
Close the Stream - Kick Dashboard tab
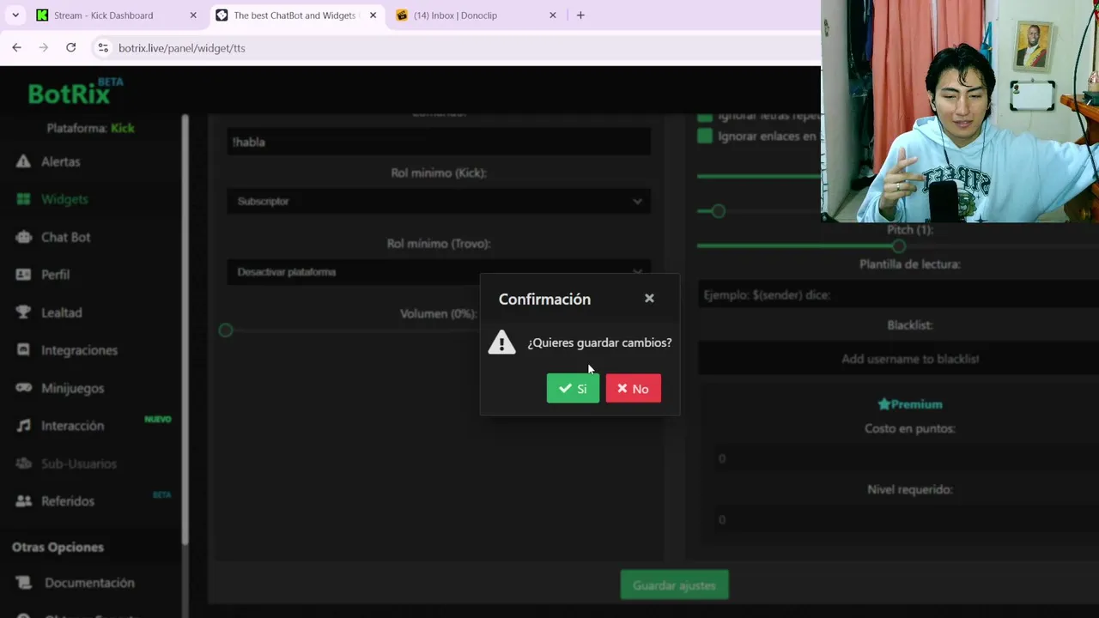(x=193, y=15)
